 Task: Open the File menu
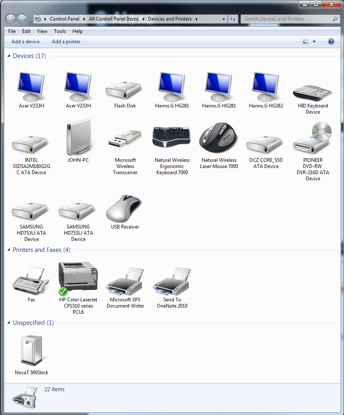[12, 31]
